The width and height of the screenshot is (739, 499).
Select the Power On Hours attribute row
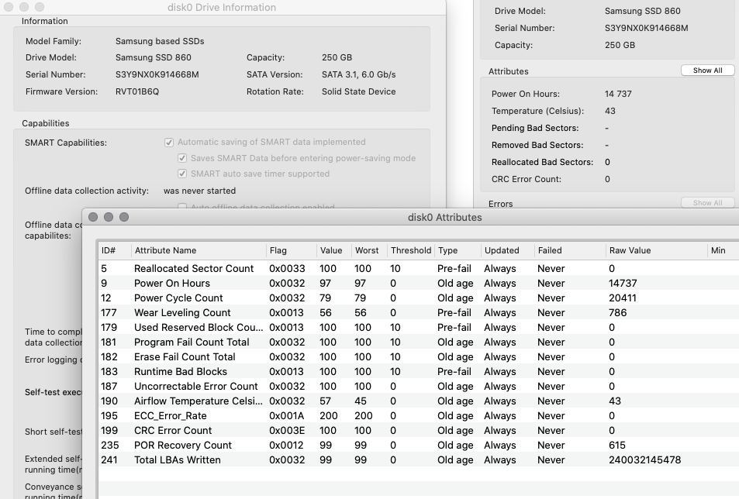tap(419, 284)
